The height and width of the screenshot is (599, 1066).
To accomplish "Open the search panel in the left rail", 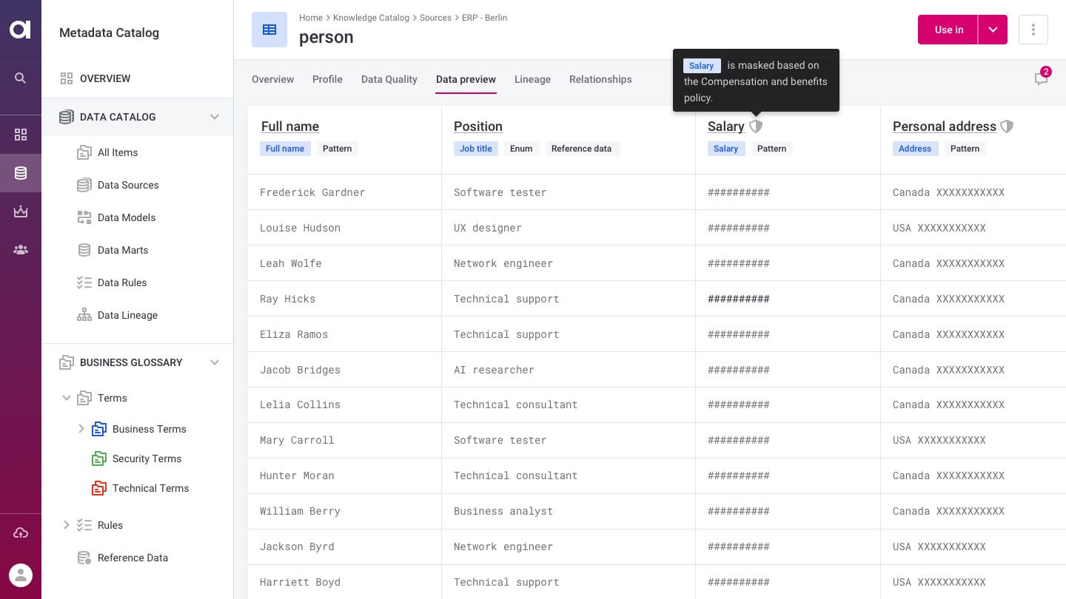I will 20,78.
